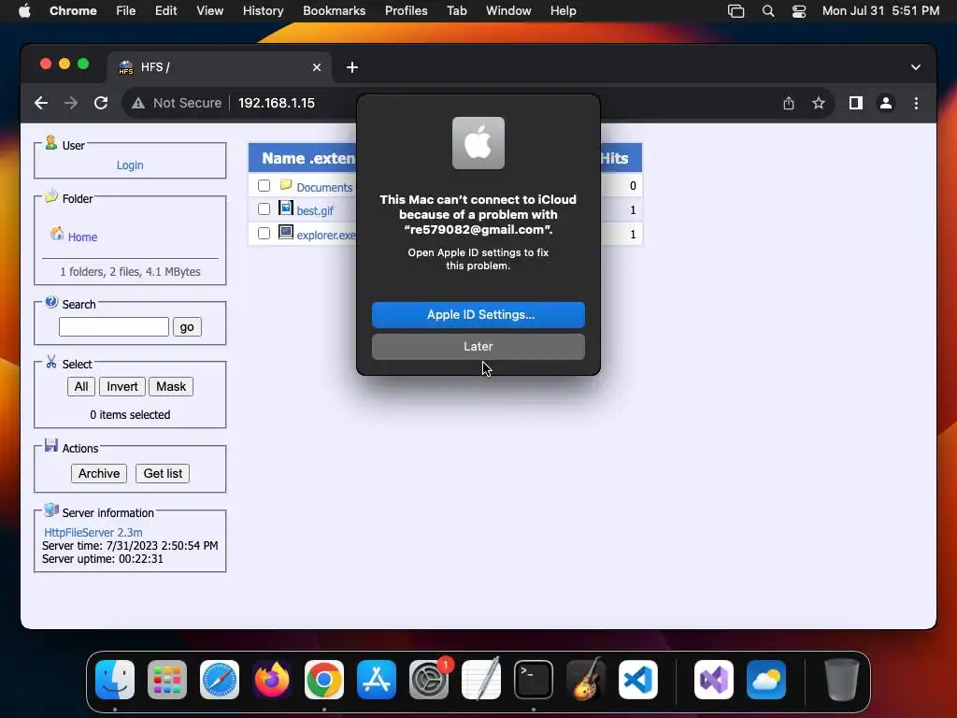
Task: Click the browser forward arrow
Action: click(x=71, y=103)
